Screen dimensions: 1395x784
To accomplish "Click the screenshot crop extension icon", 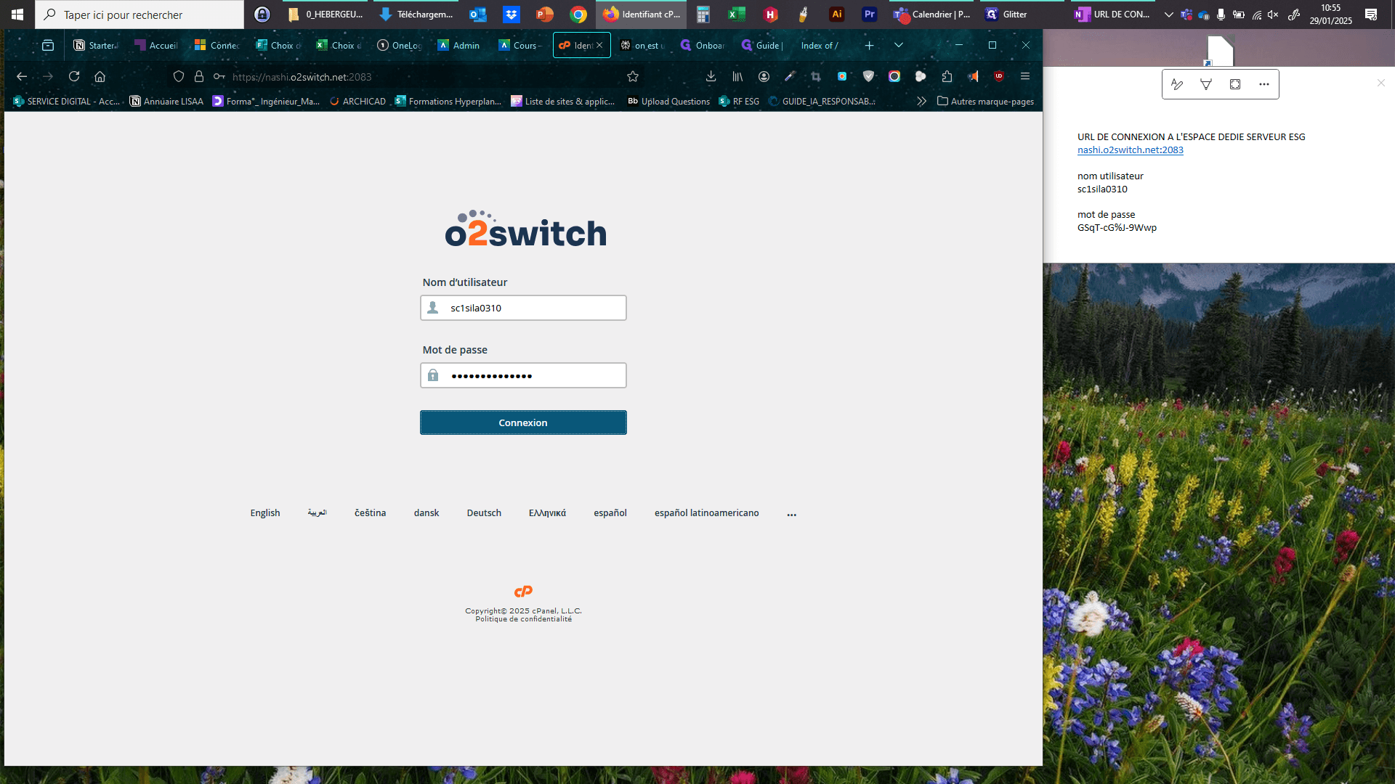I will 816,76.
